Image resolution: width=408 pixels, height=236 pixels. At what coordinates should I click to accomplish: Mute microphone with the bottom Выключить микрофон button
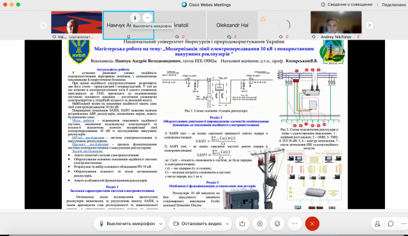tap(127, 223)
